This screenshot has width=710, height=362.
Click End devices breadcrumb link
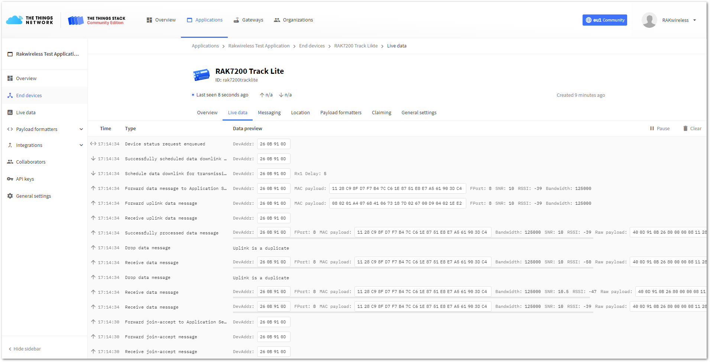pyautogui.click(x=312, y=46)
